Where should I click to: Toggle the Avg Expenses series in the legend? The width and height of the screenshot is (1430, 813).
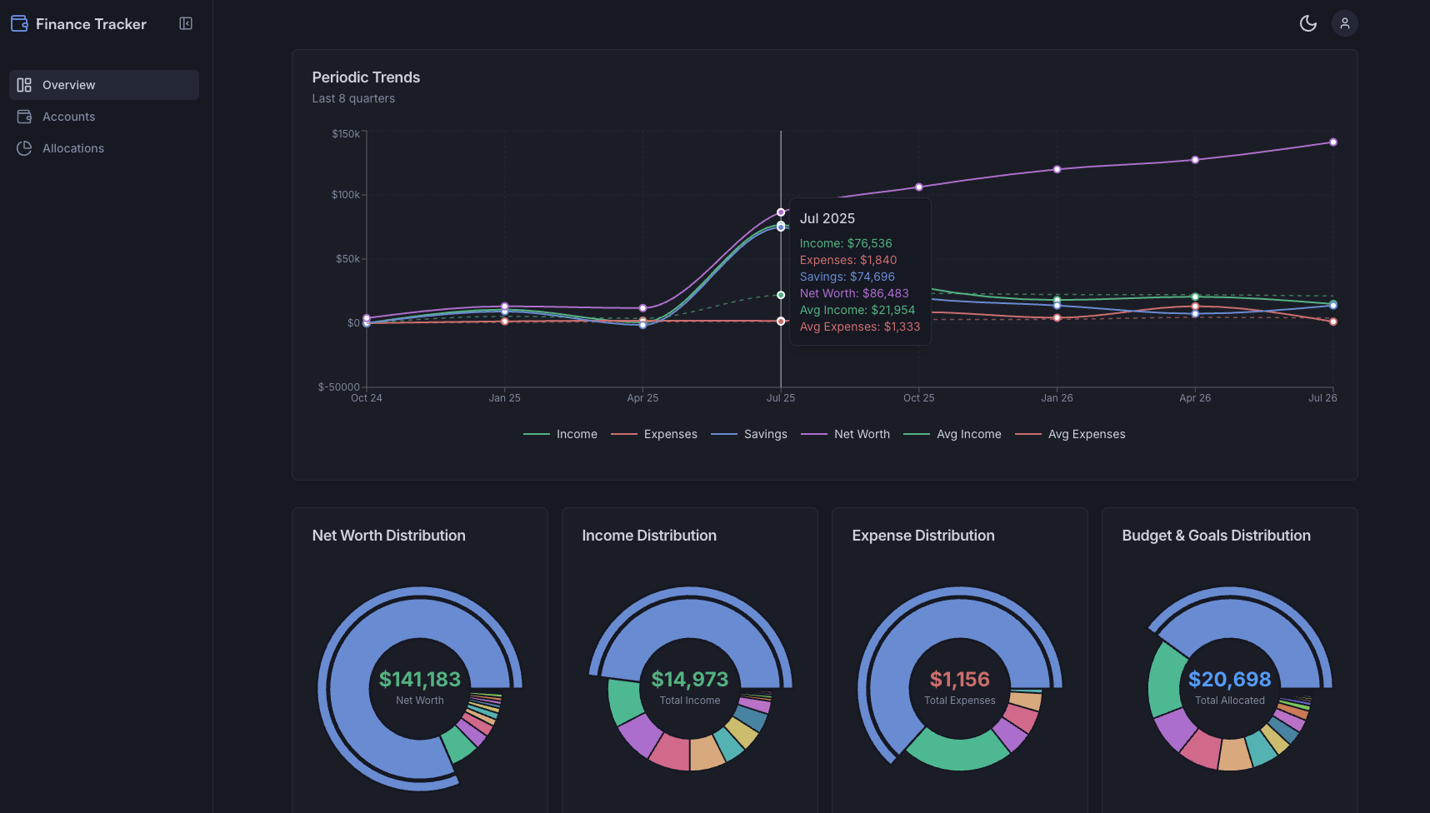(1070, 434)
